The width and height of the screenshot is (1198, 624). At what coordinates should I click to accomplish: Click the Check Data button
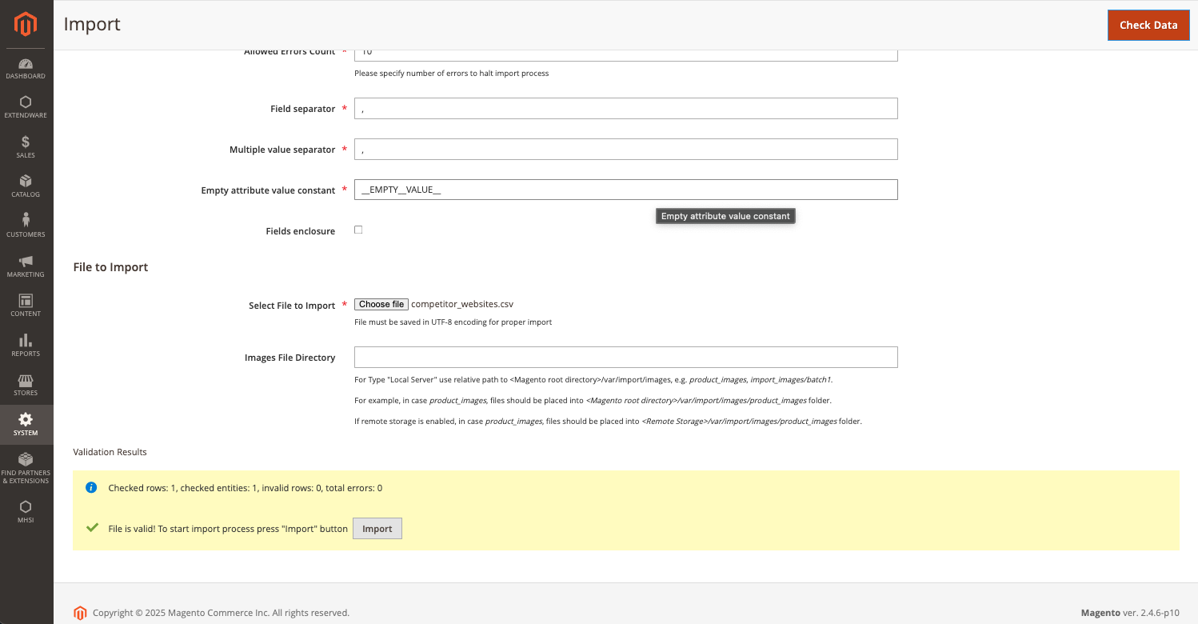(1148, 25)
